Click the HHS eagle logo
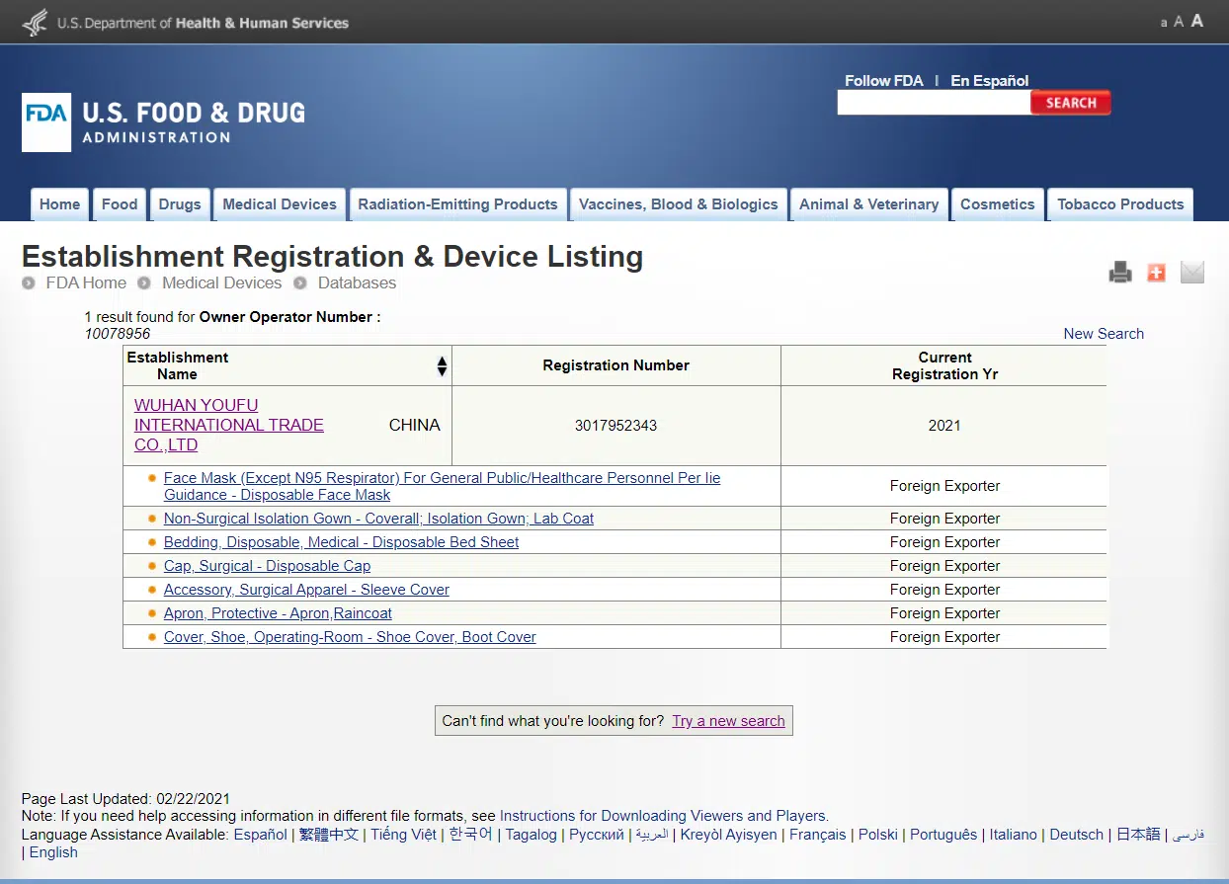 coord(35,22)
